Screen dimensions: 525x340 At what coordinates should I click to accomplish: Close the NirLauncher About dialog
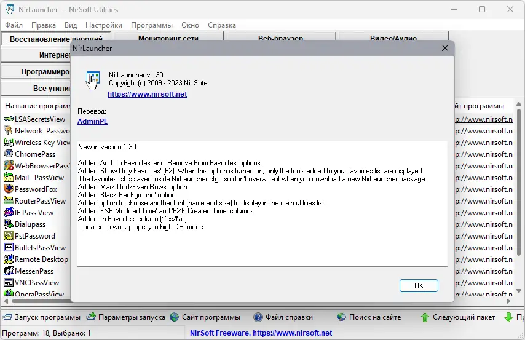pyautogui.click(x=444, y=48)
